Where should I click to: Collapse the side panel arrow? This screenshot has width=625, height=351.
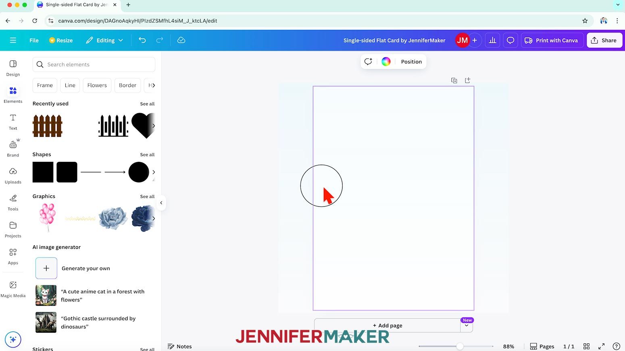coord(161,203)
